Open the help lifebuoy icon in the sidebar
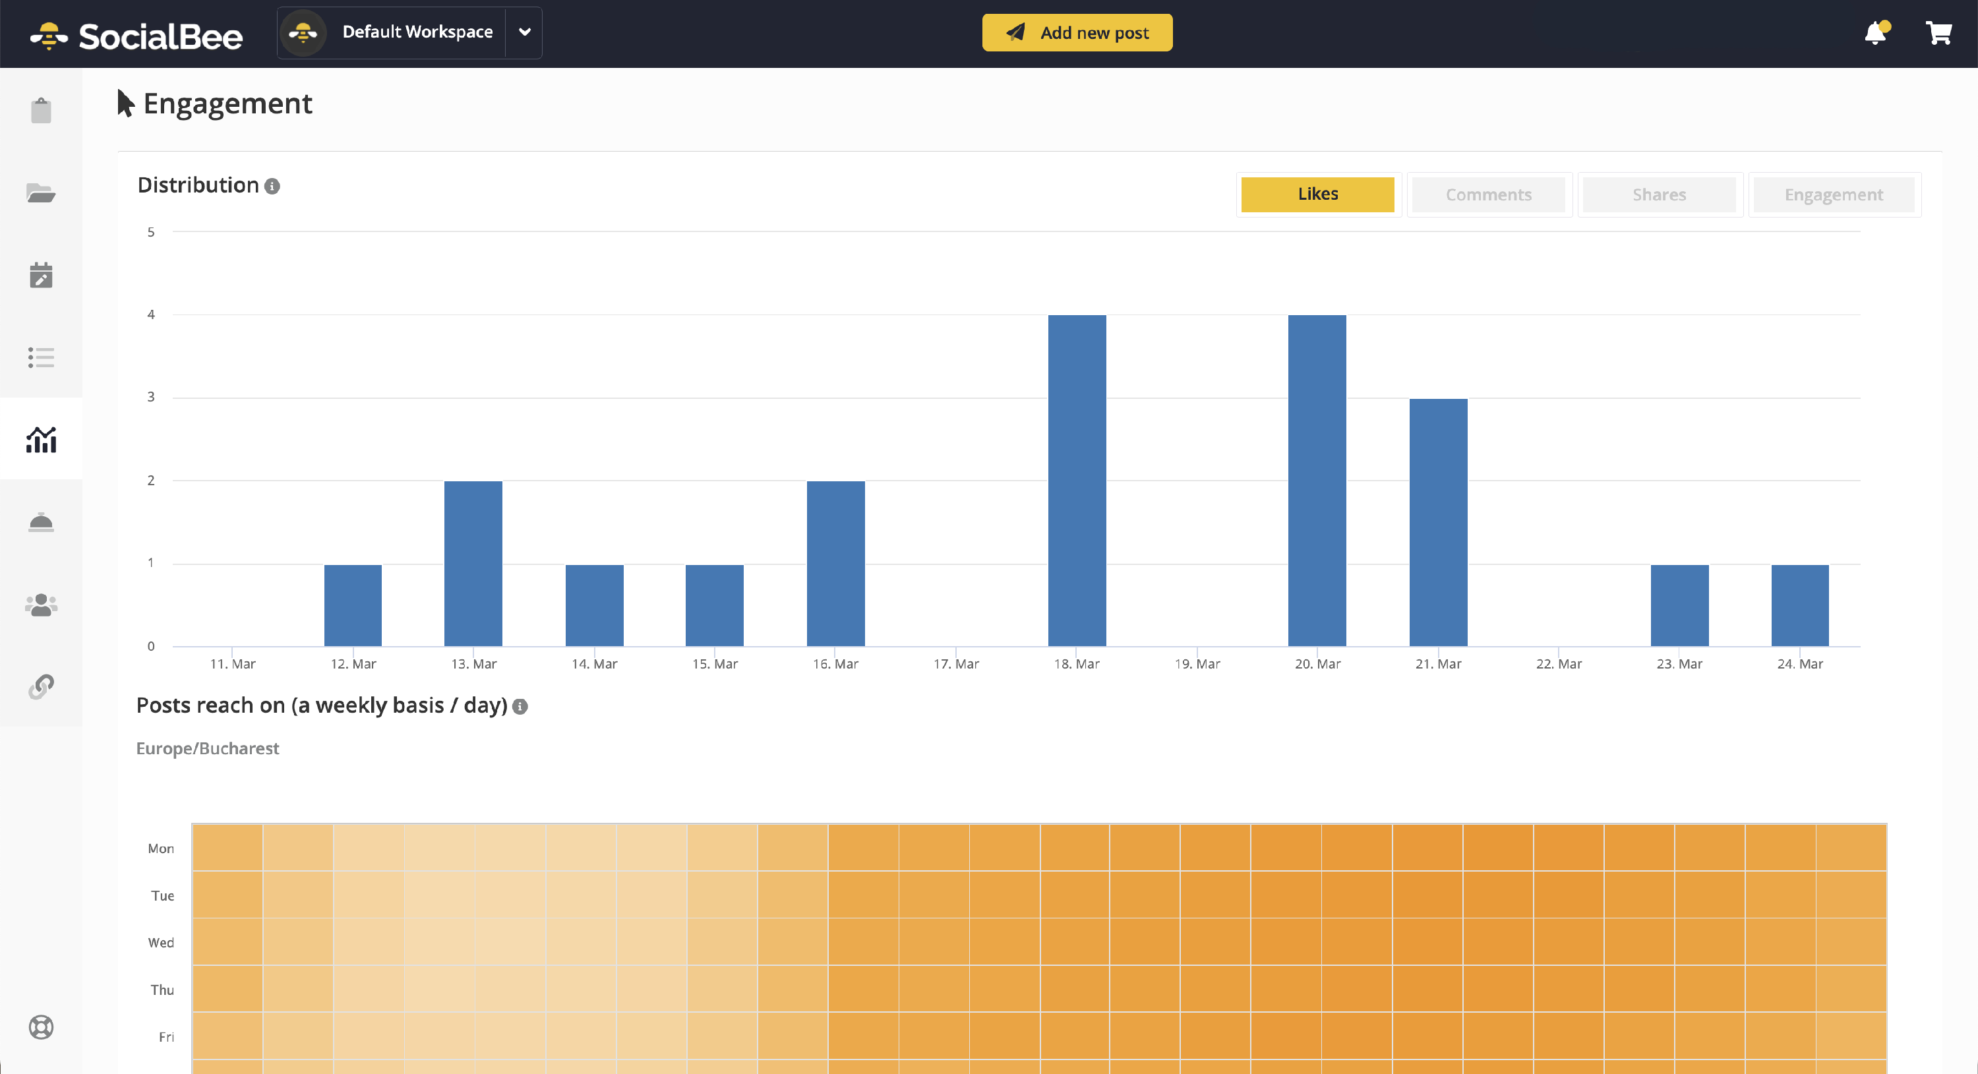Screen dimensions: 1978x1074 tap(42, 1027)
